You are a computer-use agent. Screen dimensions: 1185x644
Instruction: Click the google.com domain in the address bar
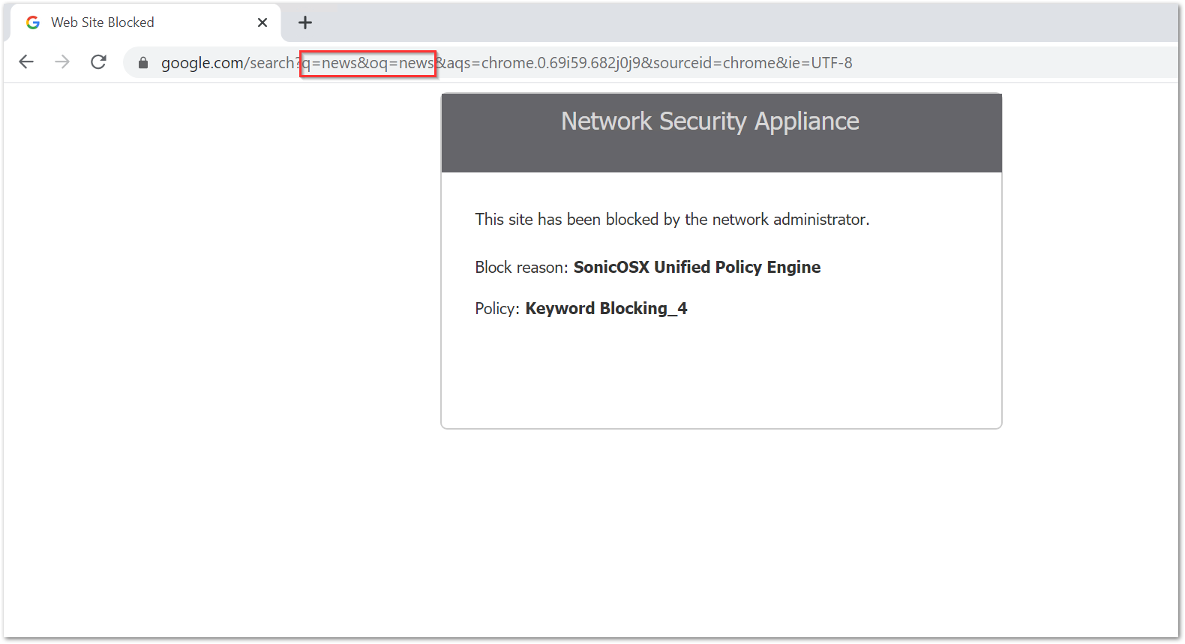(x=202, y=63)
